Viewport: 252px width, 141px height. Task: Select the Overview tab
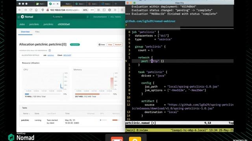click(x=25, y=32)
